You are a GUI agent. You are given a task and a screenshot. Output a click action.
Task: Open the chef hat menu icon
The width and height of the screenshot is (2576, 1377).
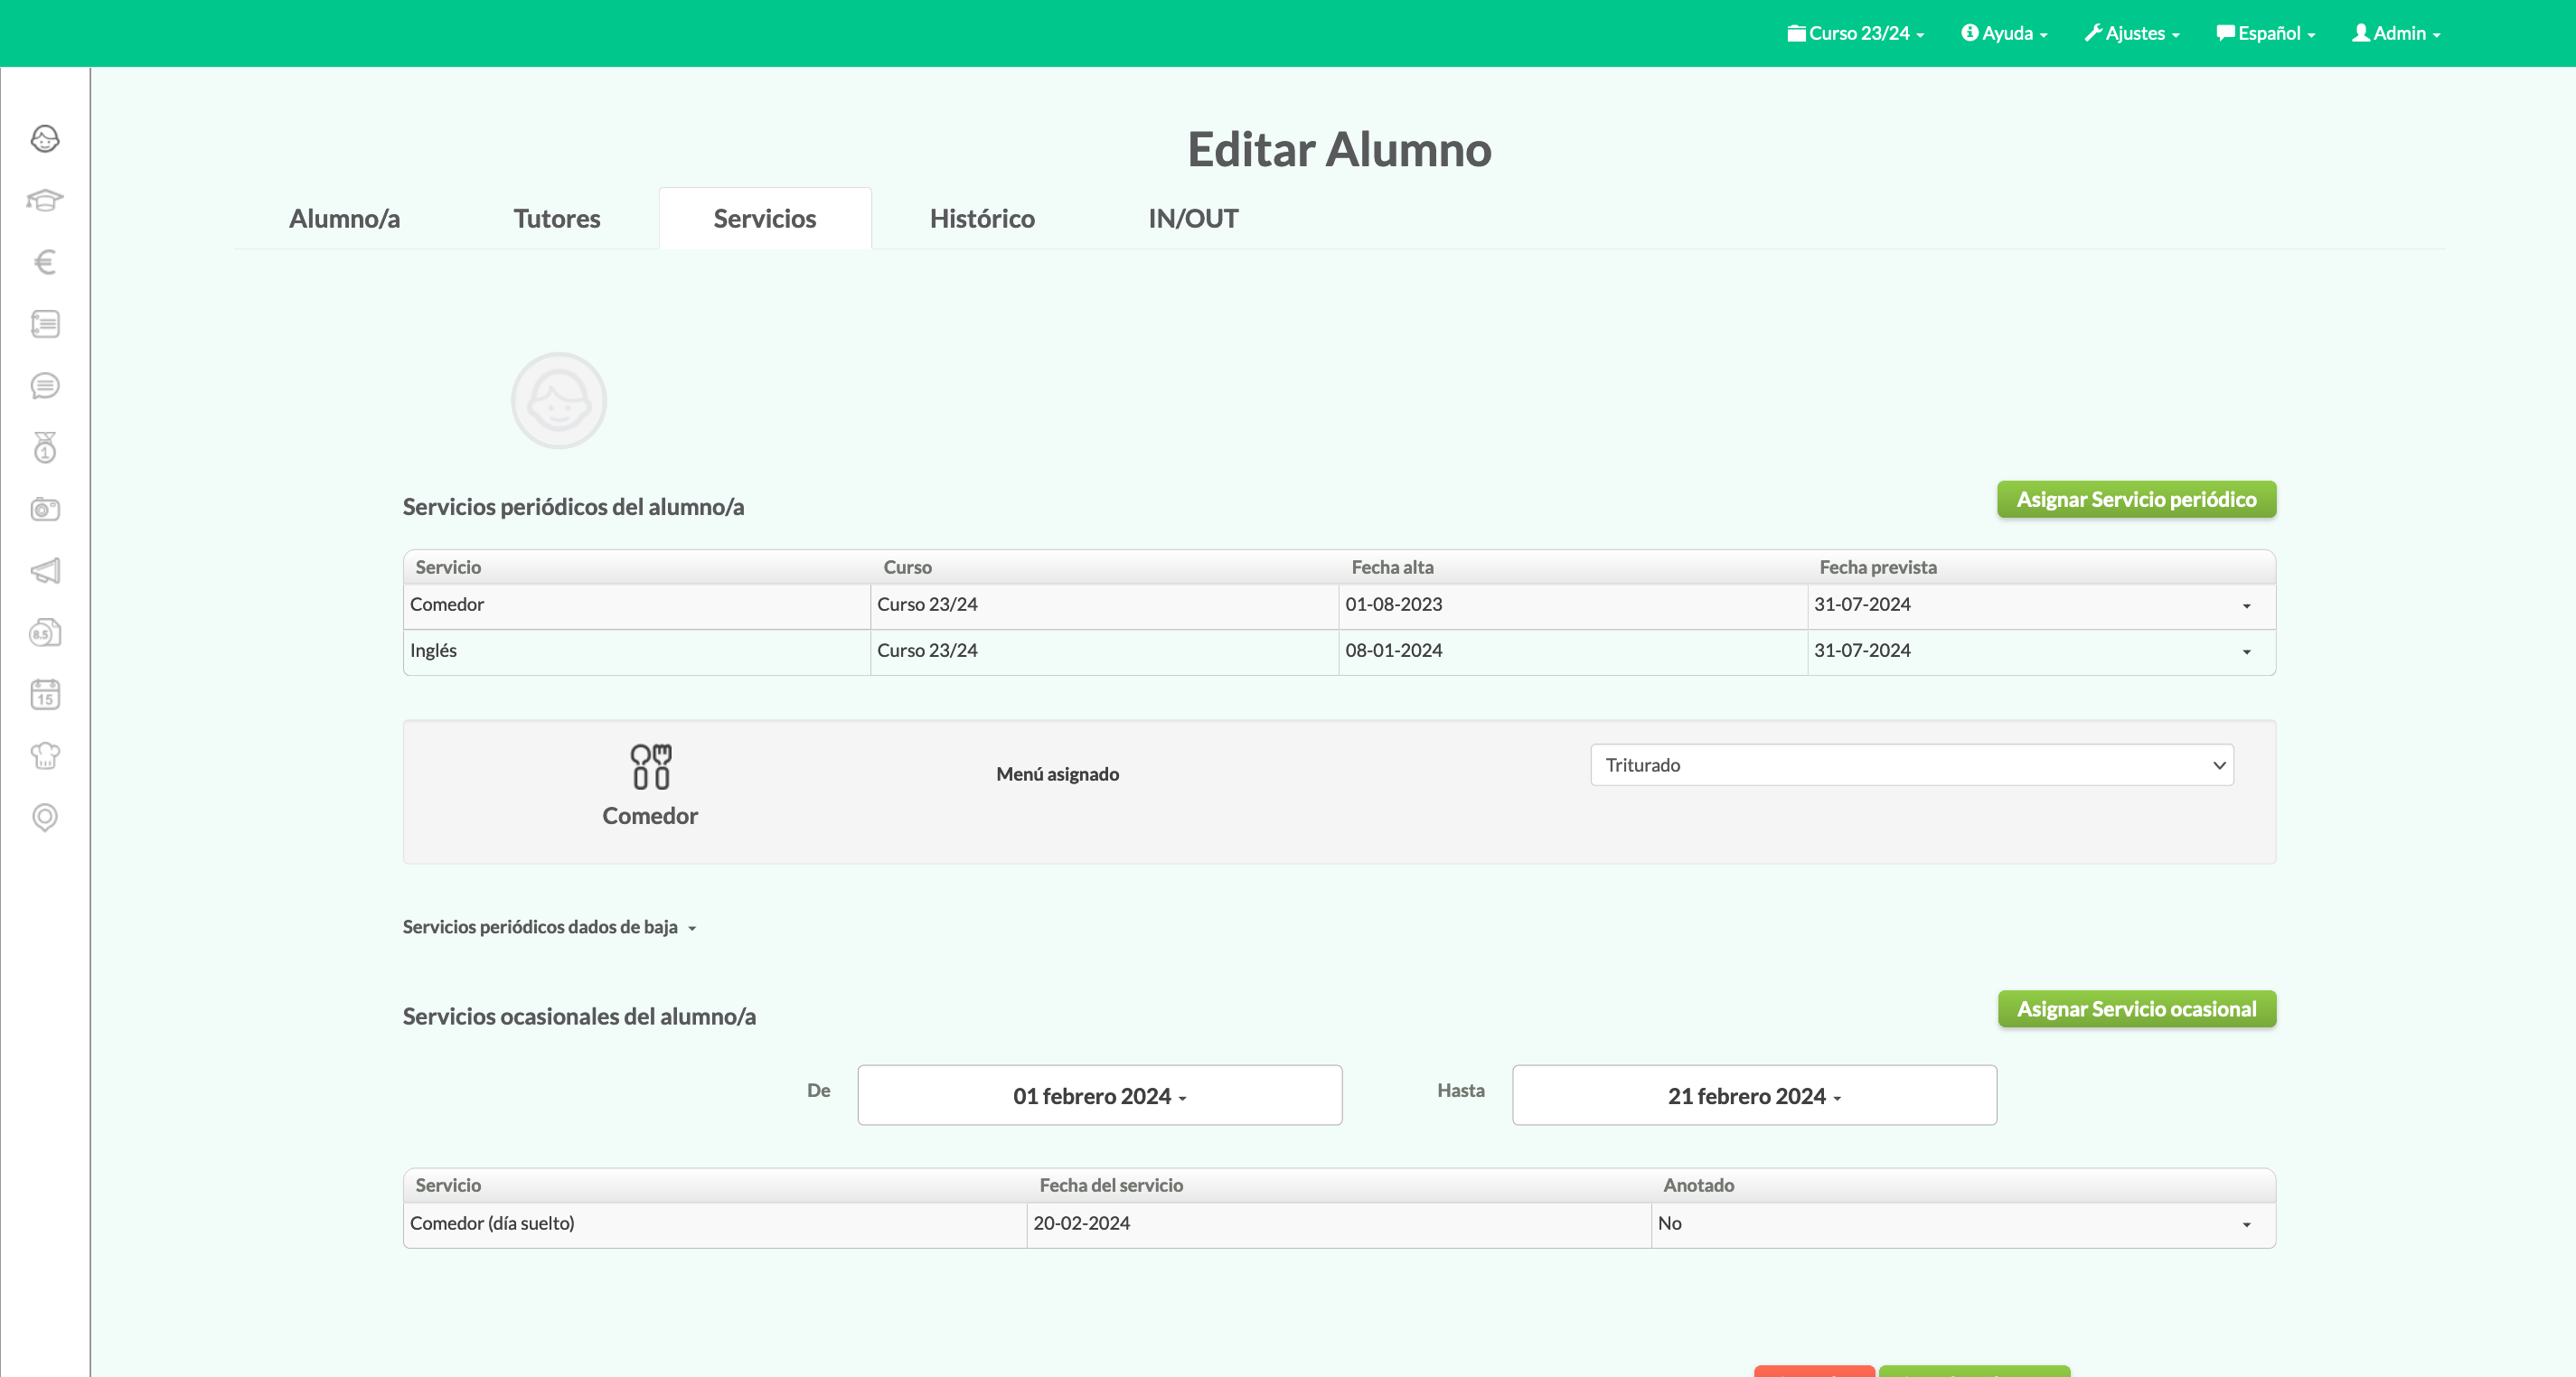tap(45, 756)
